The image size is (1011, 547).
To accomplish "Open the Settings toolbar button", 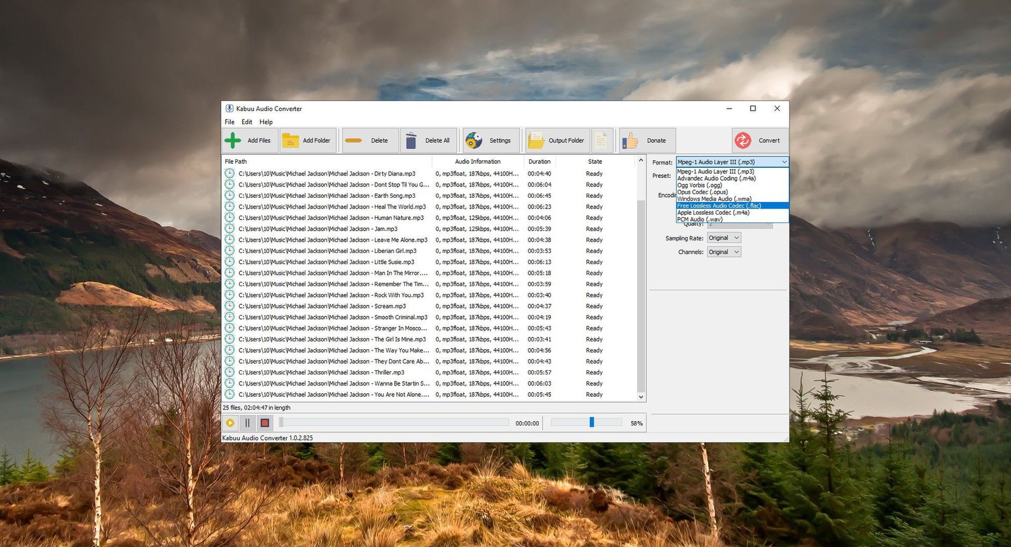I will point(491,140).
